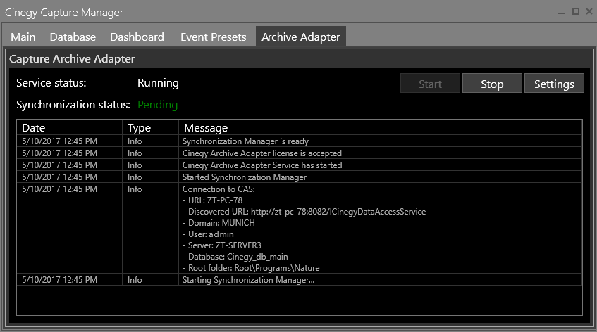This screenshot has width=597, height=332.
Task: Select 'Started Synchronization Manager' log entry
Action: (x=300, y=177)
